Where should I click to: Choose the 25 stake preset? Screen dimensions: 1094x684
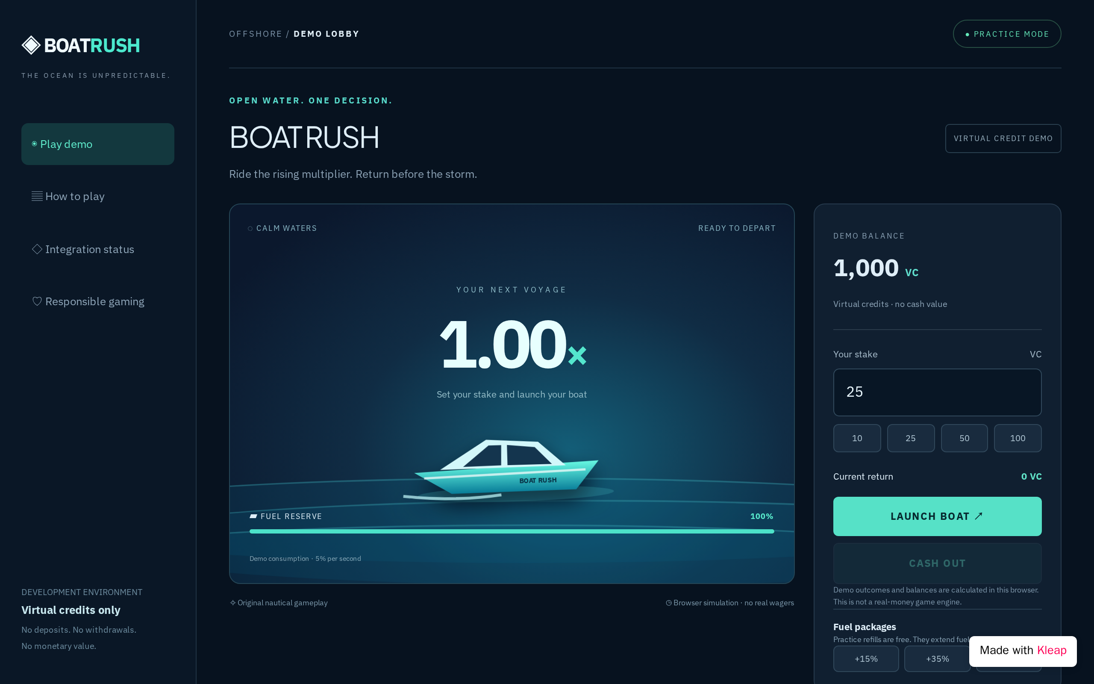pos(911,438)
